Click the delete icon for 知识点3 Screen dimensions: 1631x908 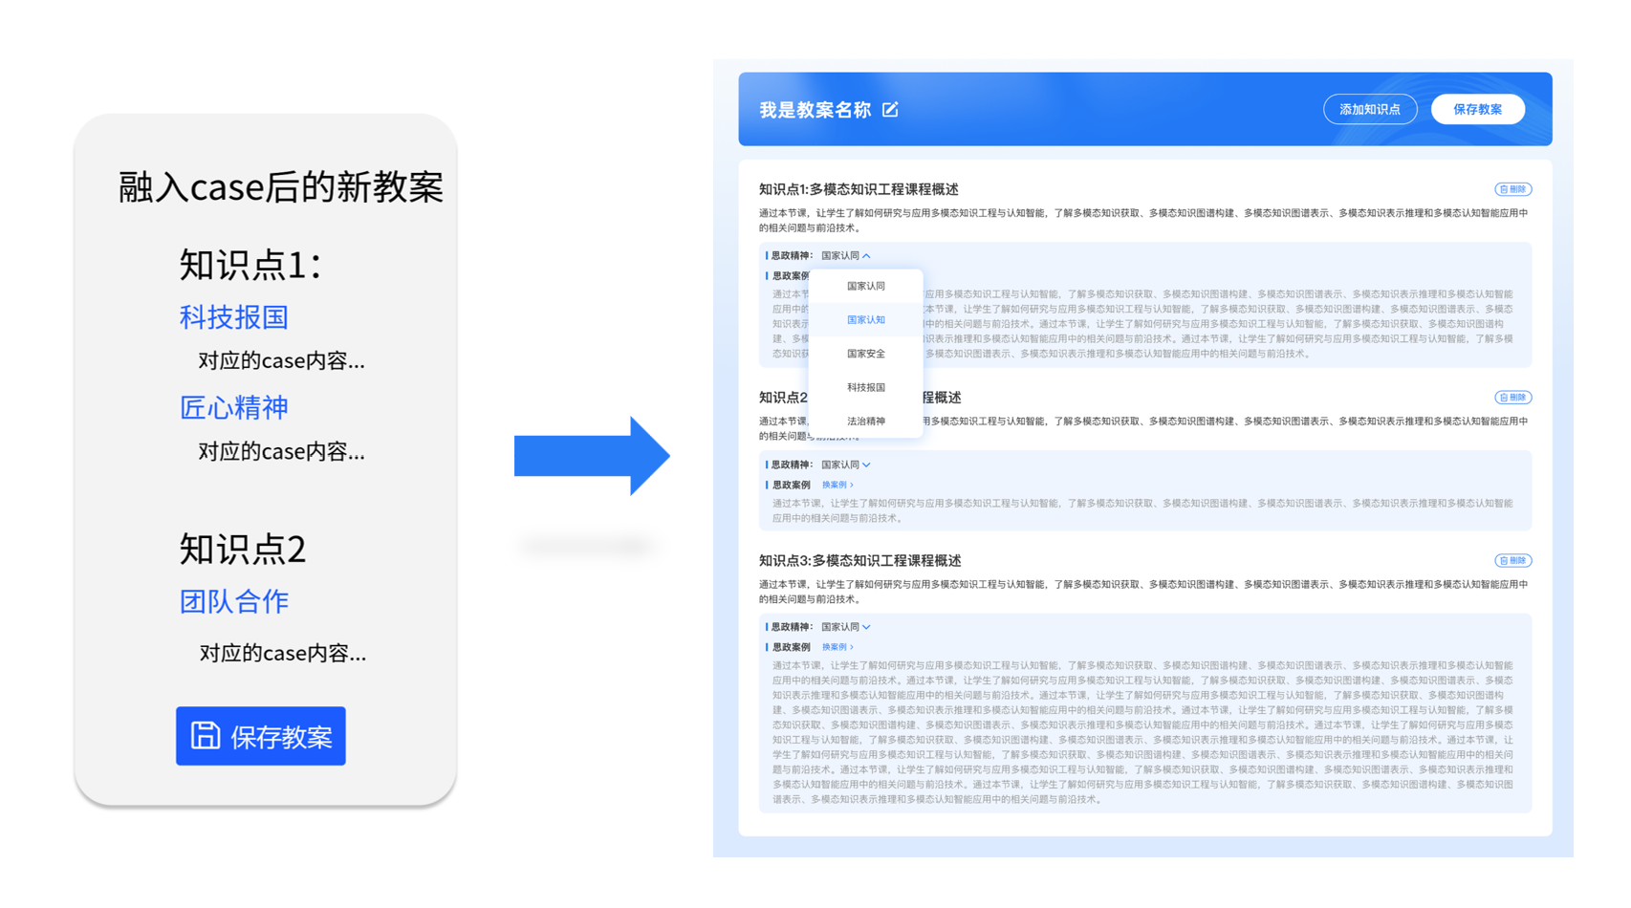1512,561
